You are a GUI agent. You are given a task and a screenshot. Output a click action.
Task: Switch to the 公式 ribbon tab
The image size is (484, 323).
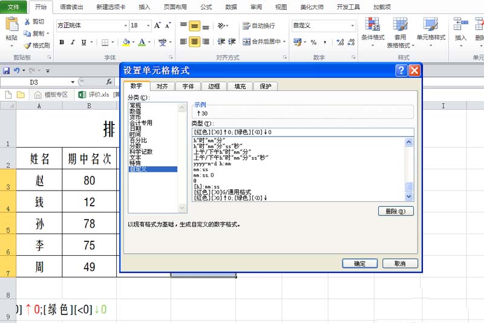pyautogui.click(x=206, y=7)
